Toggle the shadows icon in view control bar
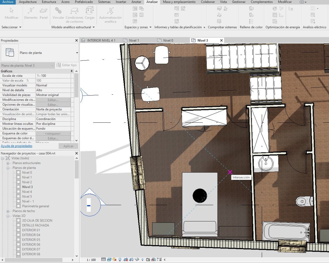 click(120, 260)
